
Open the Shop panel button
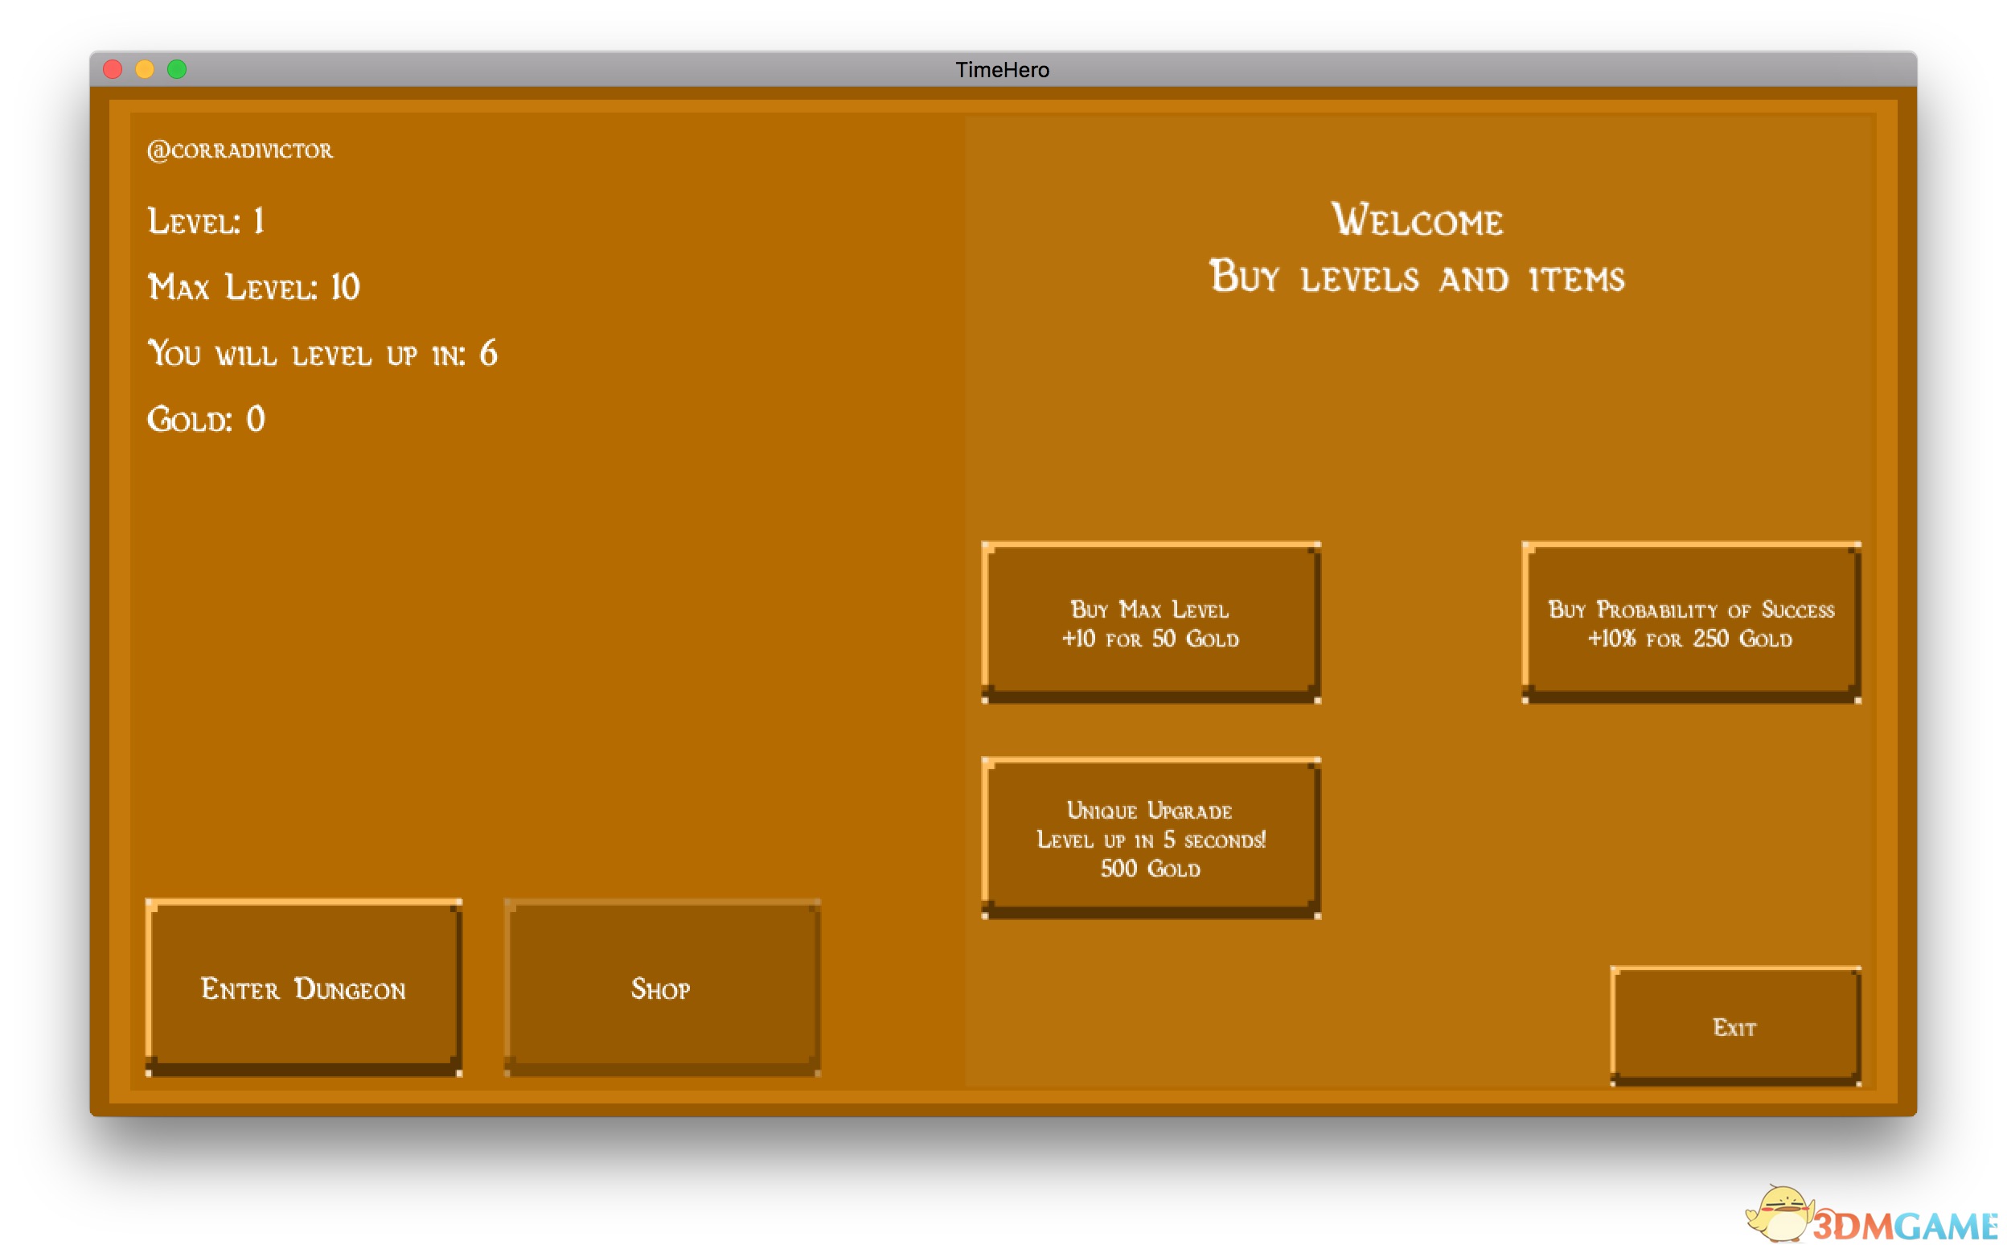coord(661,988)
